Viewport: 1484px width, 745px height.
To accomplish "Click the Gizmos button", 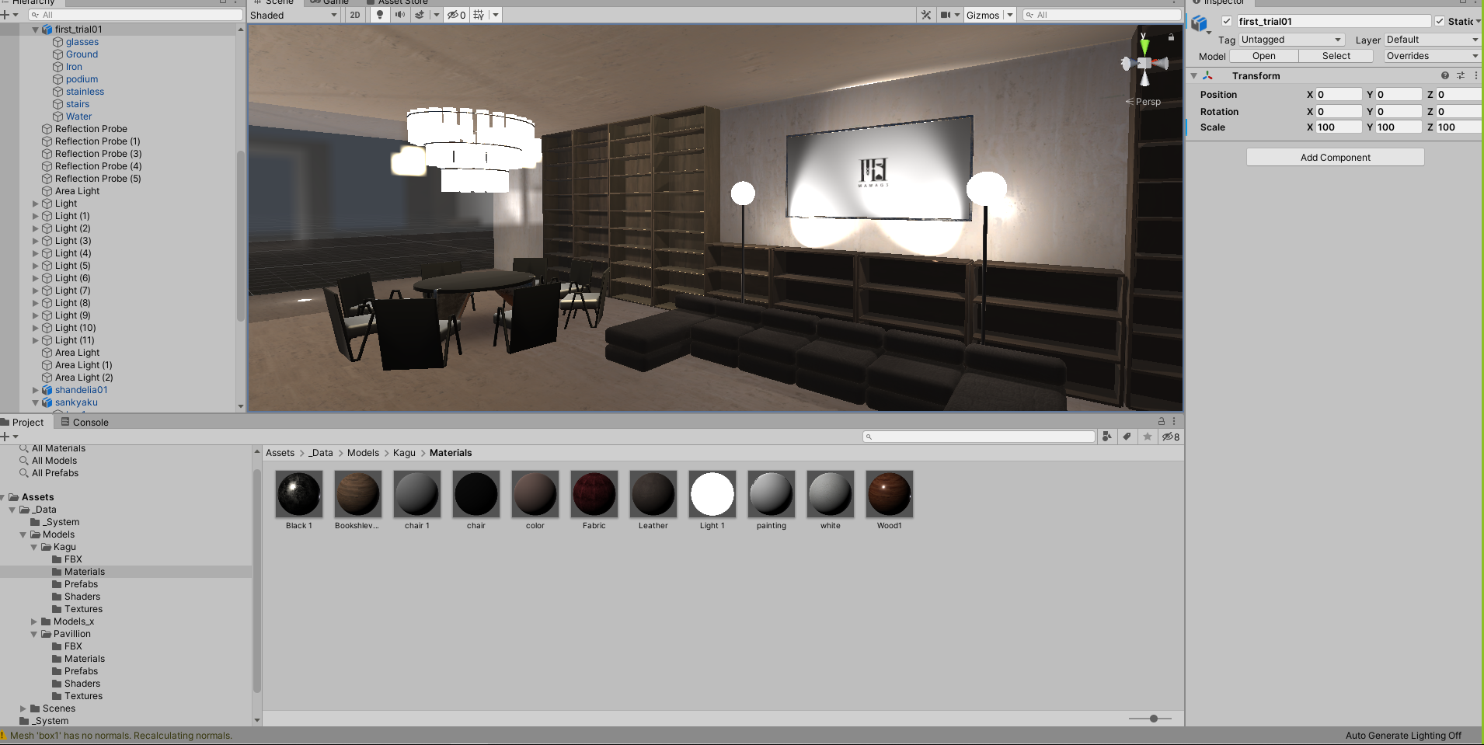I will (982, 15).
